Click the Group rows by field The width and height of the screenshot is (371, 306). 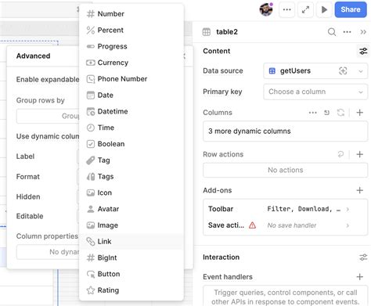[x=48, y=116]
